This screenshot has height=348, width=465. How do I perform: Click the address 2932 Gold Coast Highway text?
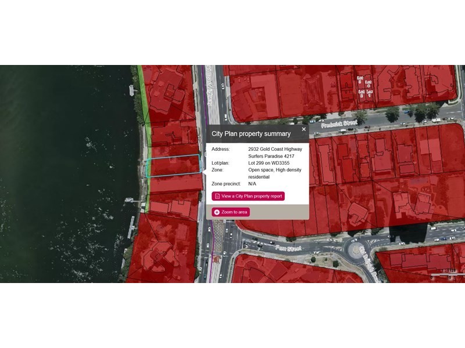(x=275, y=149)
